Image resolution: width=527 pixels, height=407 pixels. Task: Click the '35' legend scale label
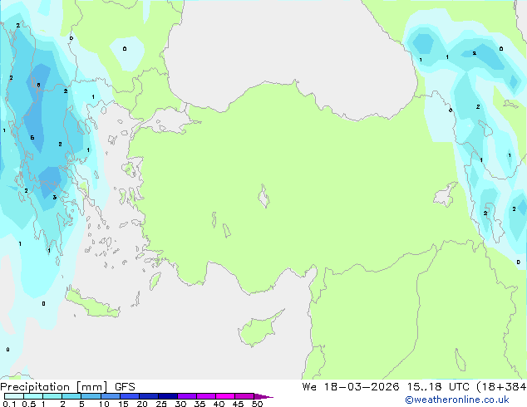(199, 404)
